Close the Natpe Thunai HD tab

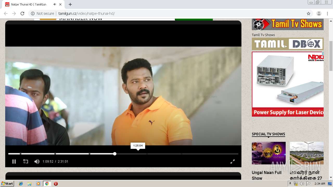[x=61, y=4]
